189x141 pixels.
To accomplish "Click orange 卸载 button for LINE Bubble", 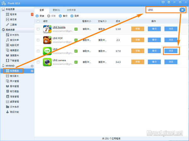I will (x=138, y=29).
